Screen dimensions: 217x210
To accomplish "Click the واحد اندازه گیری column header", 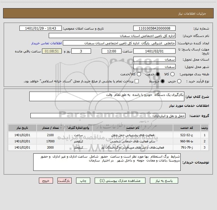I will [x=78, y=128].
